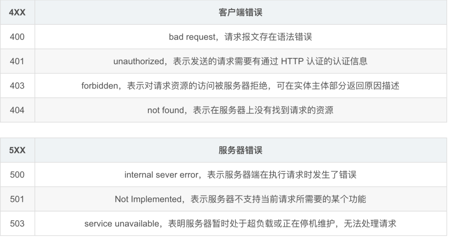454x240 pixels.
Task: Click the 503 status code cell
Action: (x=17, y=224)
